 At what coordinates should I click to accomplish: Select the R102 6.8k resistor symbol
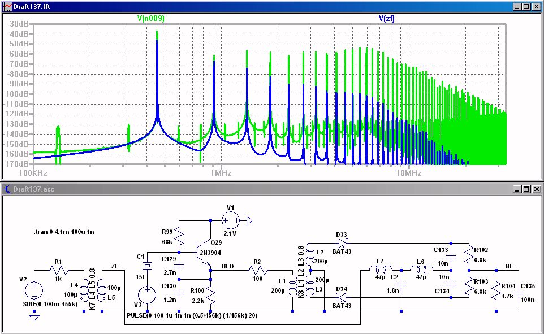tap(469, 255)
